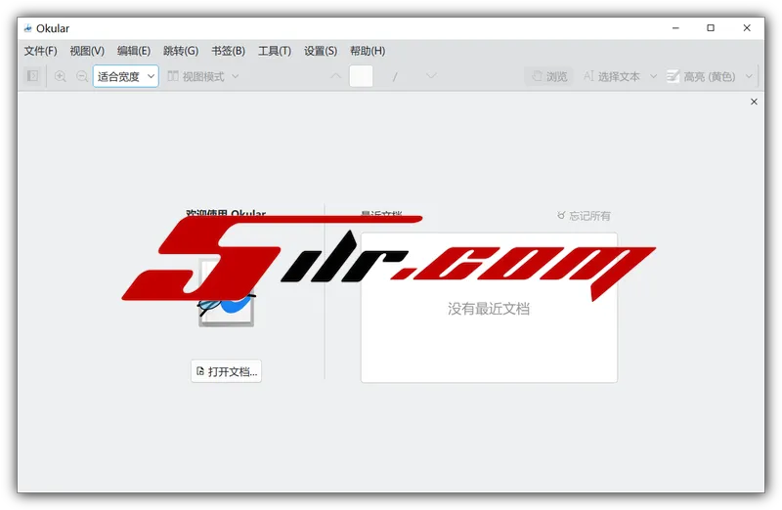This screenshot has width=782, height=510.
Task: Minimize the Okular window
Action: pos(675,28)
